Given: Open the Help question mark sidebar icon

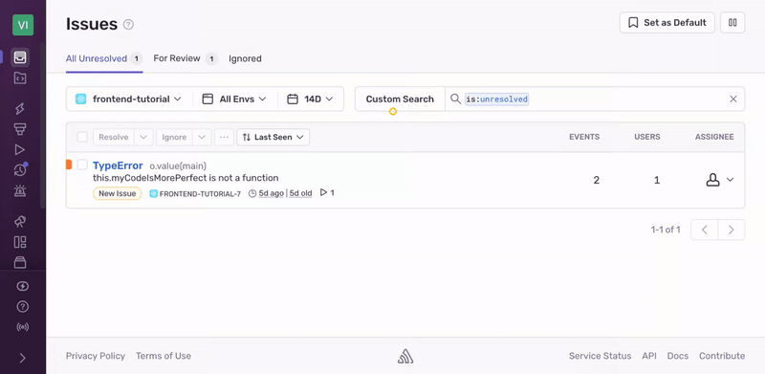Looking at the screenshot, I should tap(22, 307).
